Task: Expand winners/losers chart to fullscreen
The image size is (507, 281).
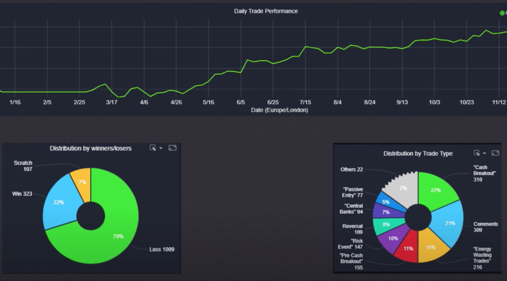Action: tap(172, 148)
